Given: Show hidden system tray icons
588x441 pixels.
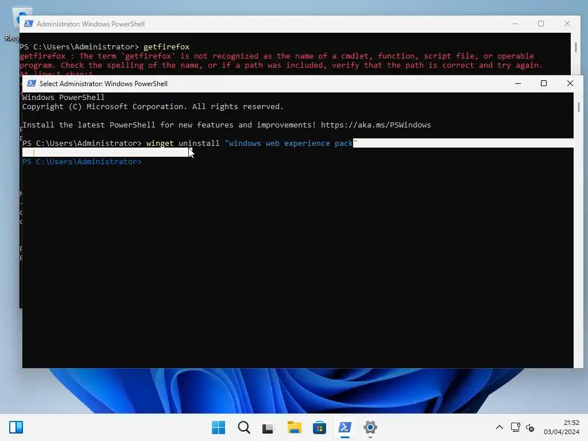Looking at the screenshot, I should pyautogui.click(x=500, y=427).
